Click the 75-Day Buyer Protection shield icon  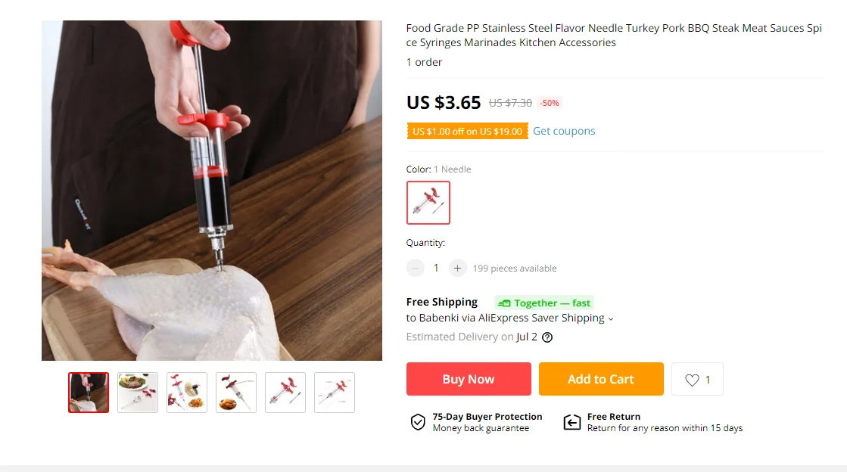[418, 422]
